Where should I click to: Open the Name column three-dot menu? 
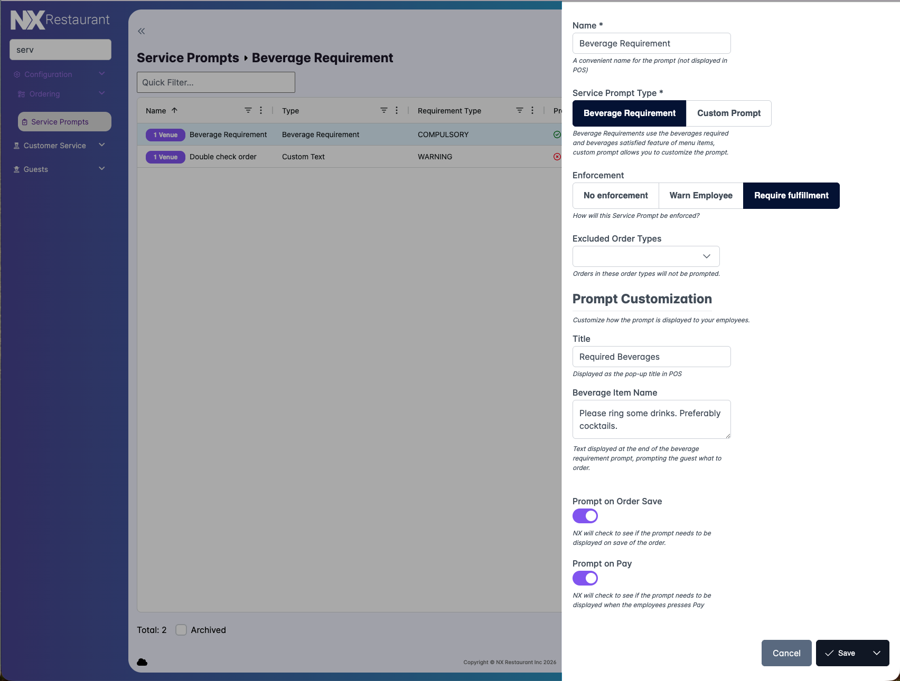[261, 110]
